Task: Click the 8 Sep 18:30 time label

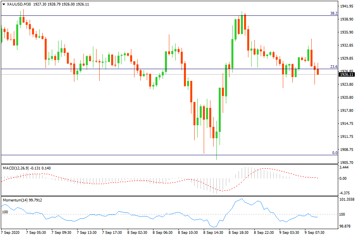Action: pos(238,233)
